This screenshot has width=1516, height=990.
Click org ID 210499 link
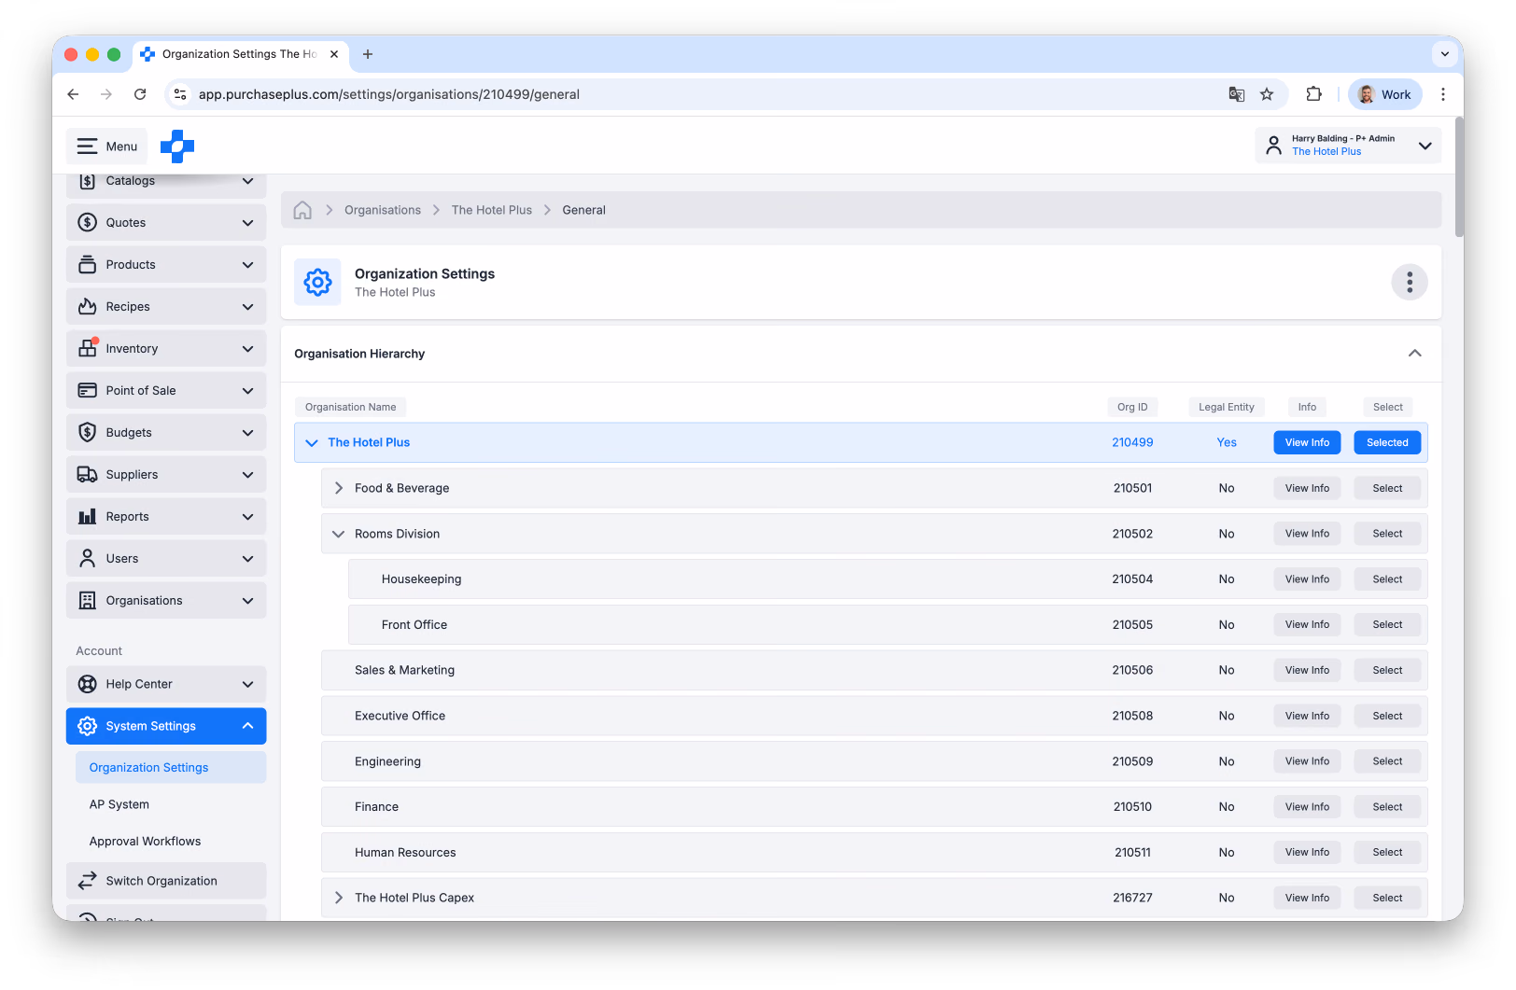pyautogui.click(x=1132, y=442)
